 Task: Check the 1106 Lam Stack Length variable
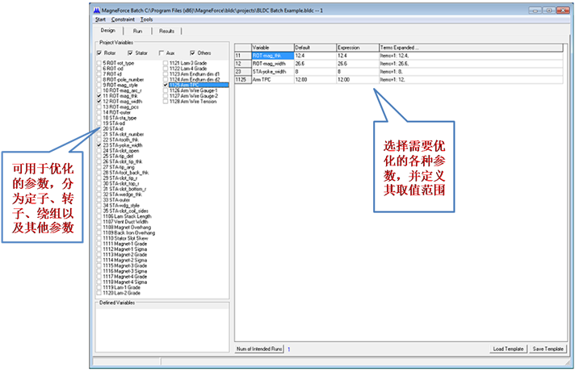(100, 217)
